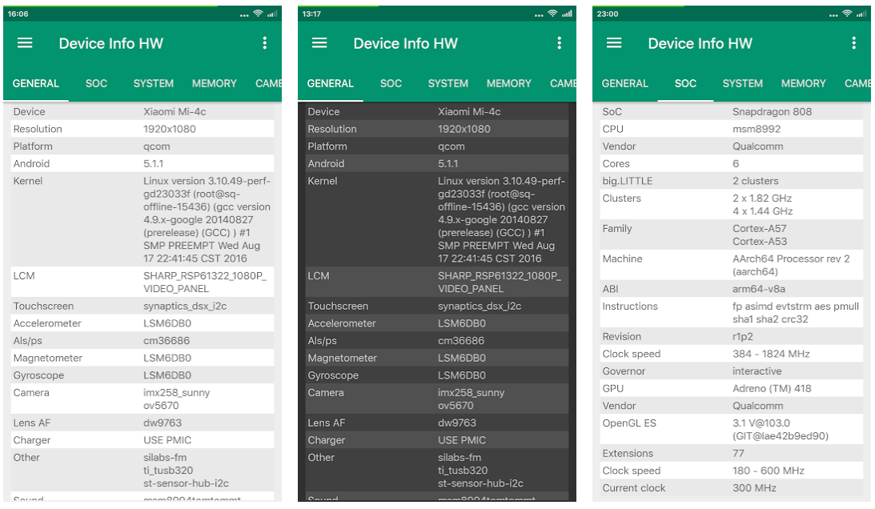Switch to SOC tab on the 16:06 screen
This screenshot has height=509, width=875.
click(96, 83)
